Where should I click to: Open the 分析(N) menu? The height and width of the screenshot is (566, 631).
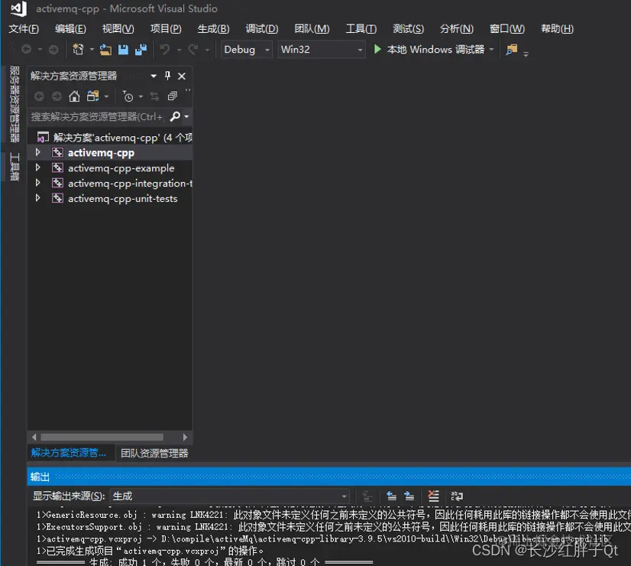point(457,28)
